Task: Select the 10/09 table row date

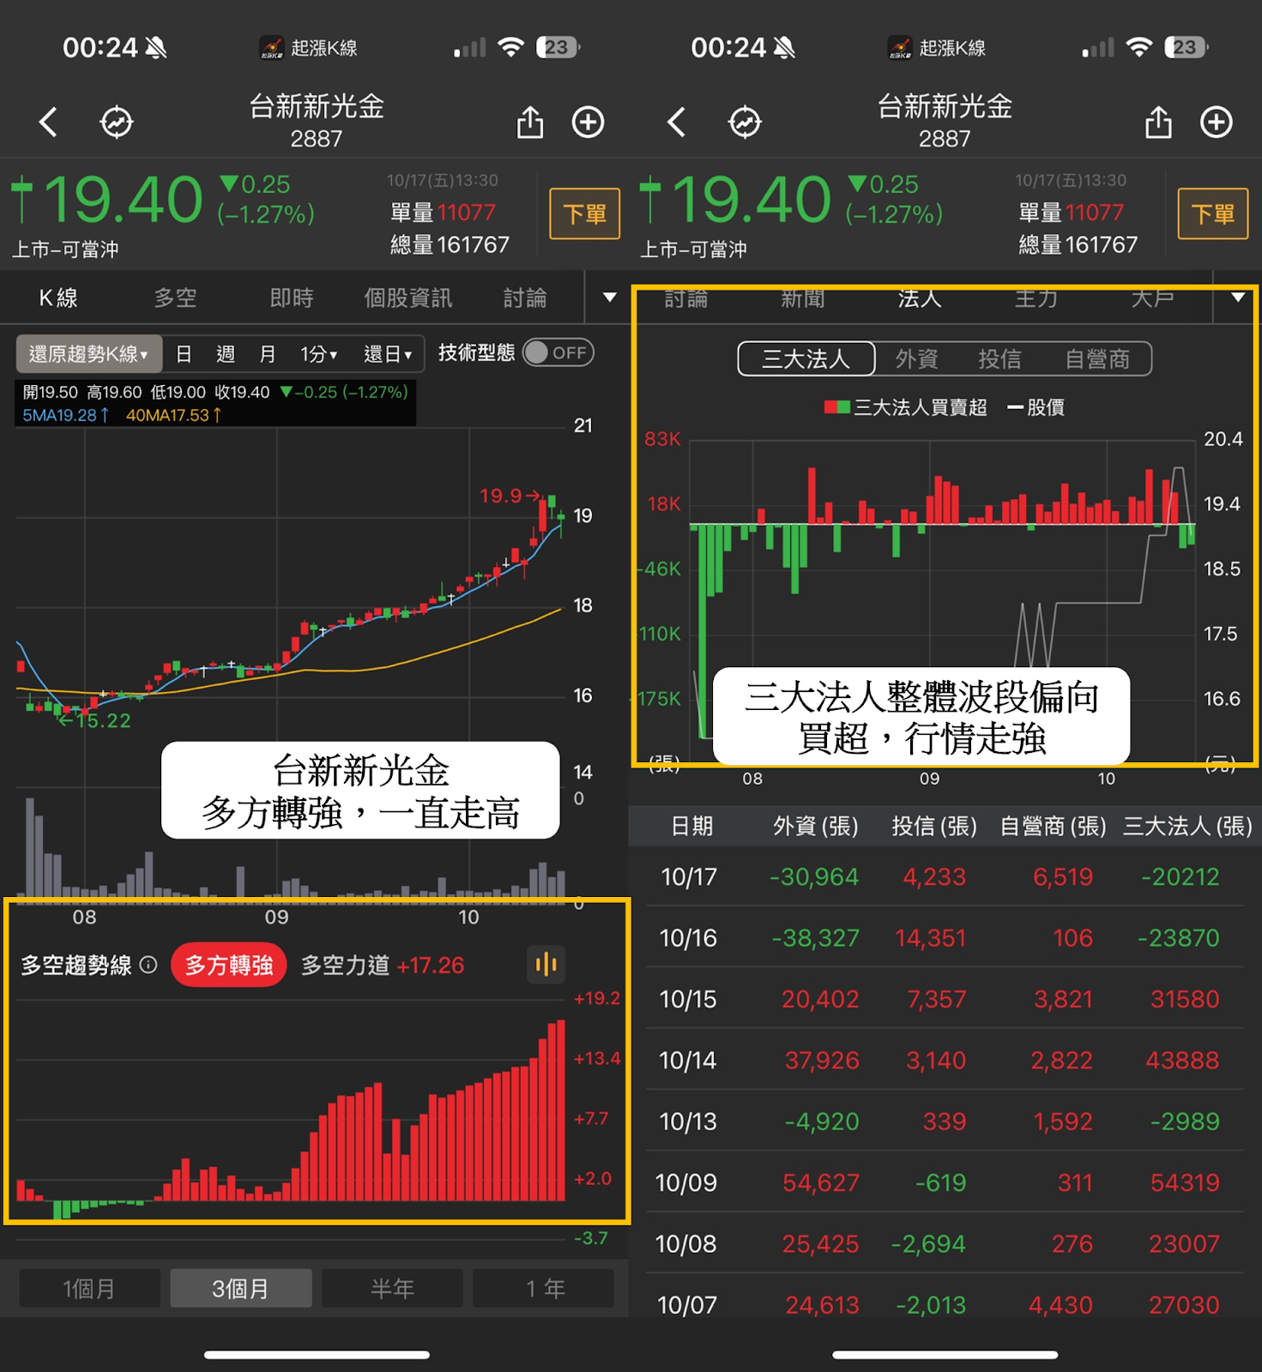Action: click(686, 1182)
